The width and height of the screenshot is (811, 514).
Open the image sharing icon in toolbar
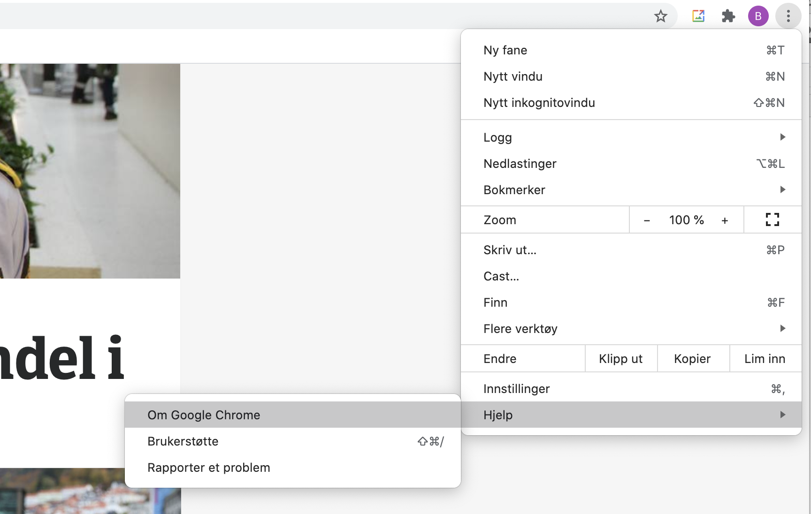click(698, 16)
